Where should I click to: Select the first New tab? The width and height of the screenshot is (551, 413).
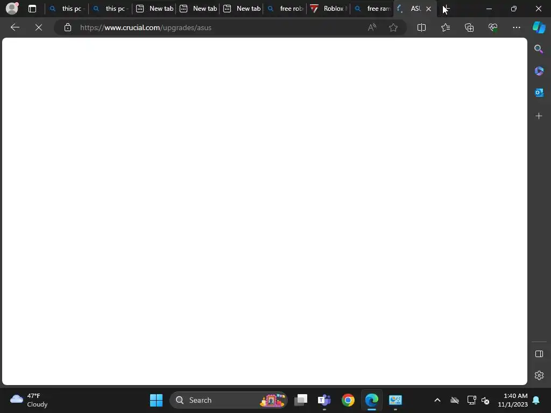click(x=154, y=9)
